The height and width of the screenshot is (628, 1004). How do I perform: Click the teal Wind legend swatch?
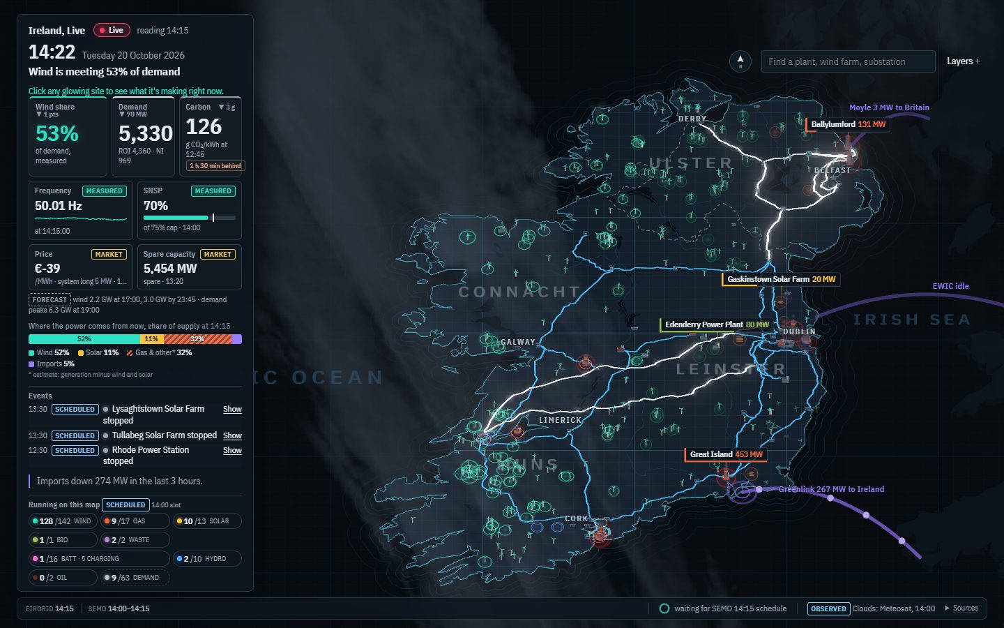31,353
